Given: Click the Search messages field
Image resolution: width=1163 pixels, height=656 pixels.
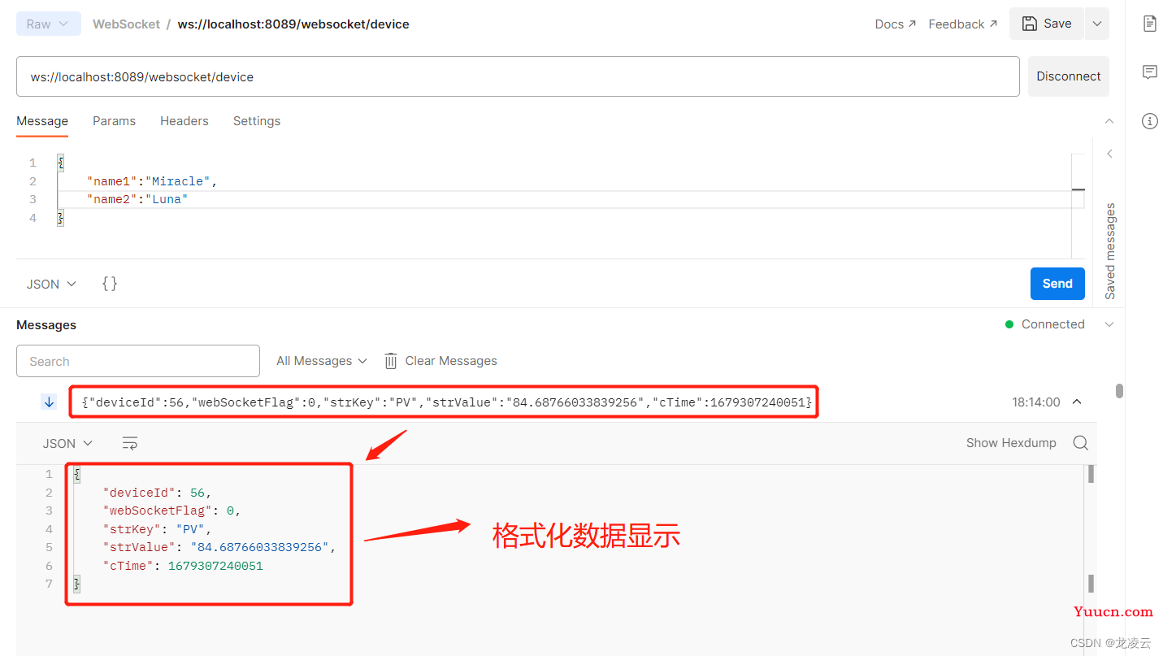Looking at the screenshot, I should 138,361.
